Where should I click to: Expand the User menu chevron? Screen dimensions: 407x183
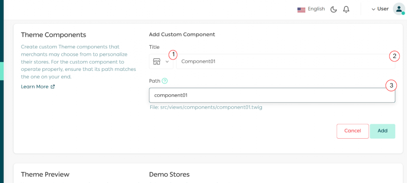point(373,9)
